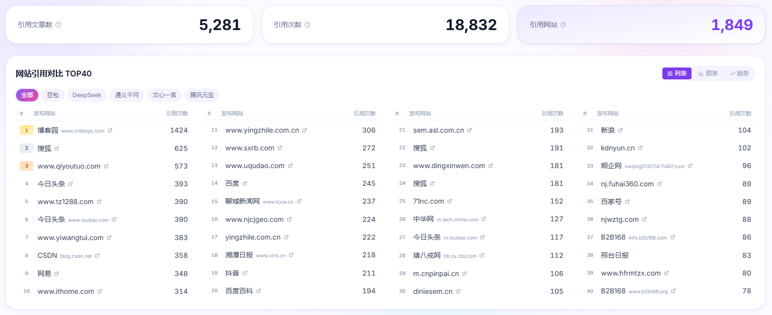Viewport: 772px width, 315px height.
Task: Click the www.b2b168.org domain link
Action: 648,291
